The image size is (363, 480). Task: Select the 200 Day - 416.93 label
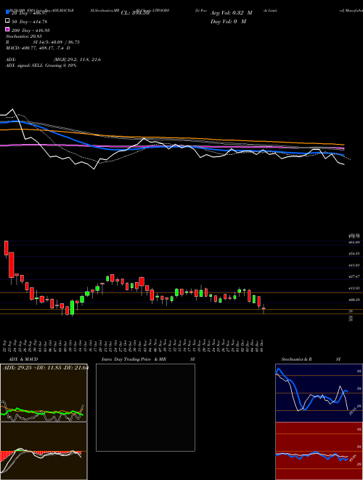coord(30,30)
